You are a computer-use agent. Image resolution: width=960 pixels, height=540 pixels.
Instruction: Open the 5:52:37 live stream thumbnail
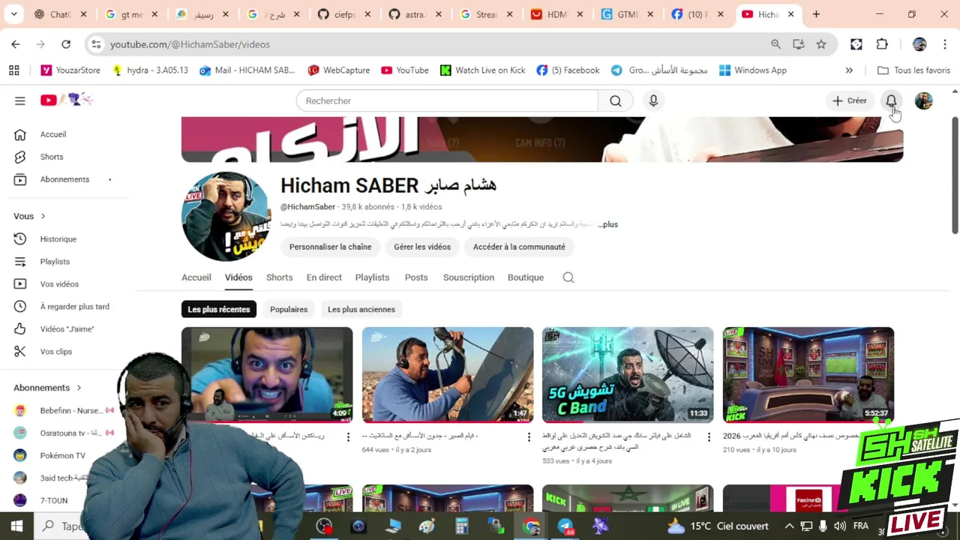click(x=808, y=375)
